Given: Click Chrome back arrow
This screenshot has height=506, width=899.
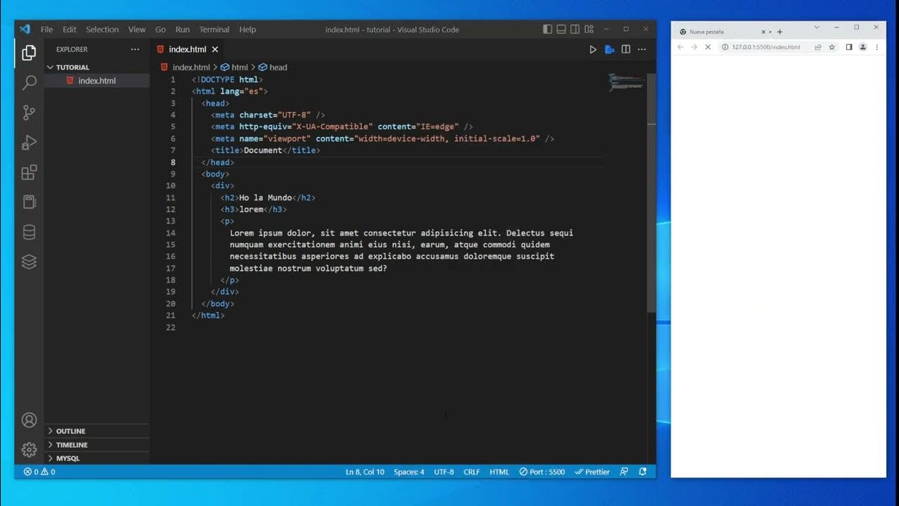Looking at the screenshot, I should [x=680, y=47].
